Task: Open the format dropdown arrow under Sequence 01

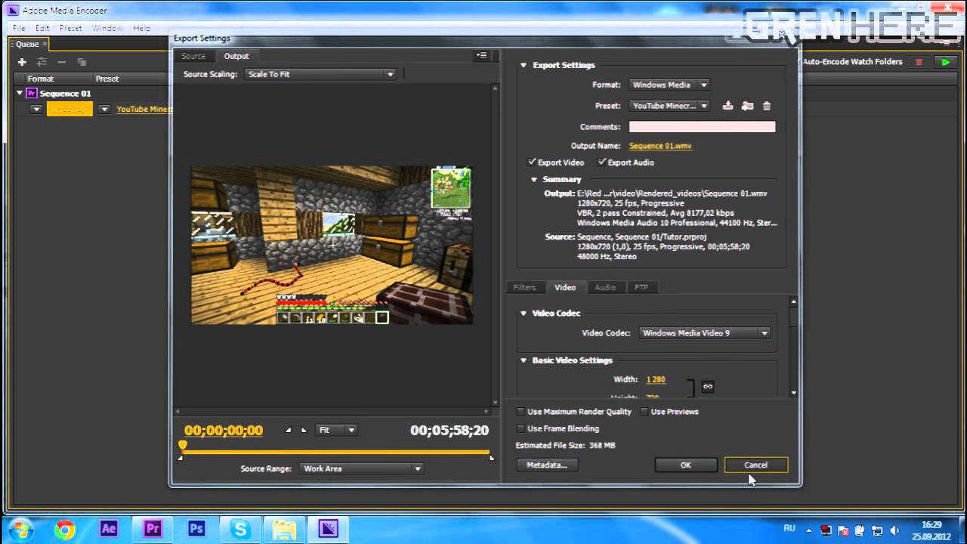Action: (36, 110)
